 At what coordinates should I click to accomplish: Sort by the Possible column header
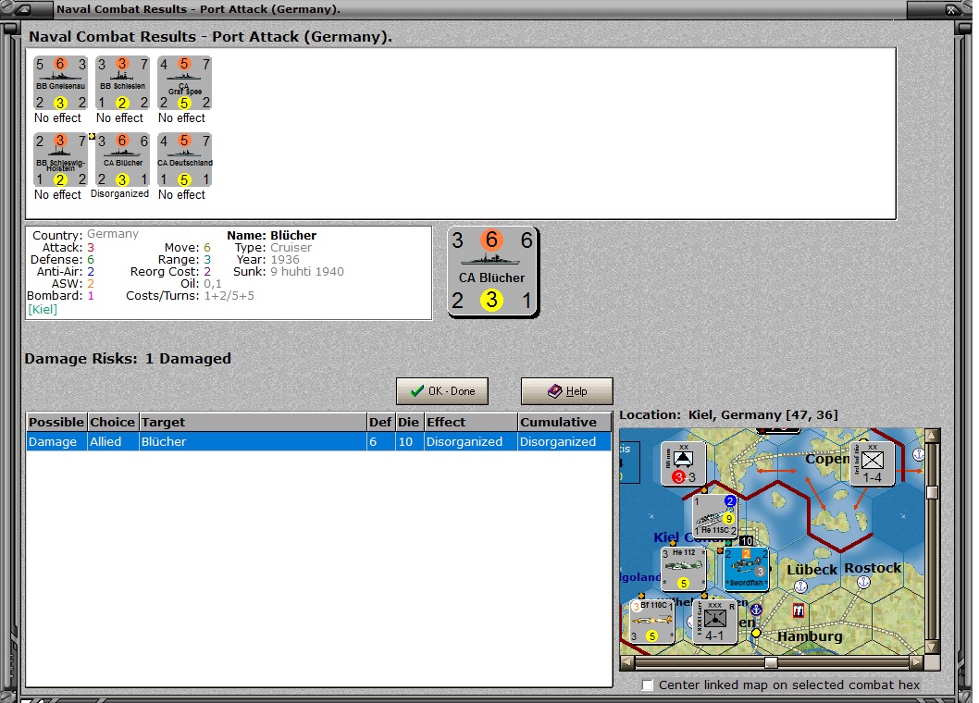(x=56, y=422)
